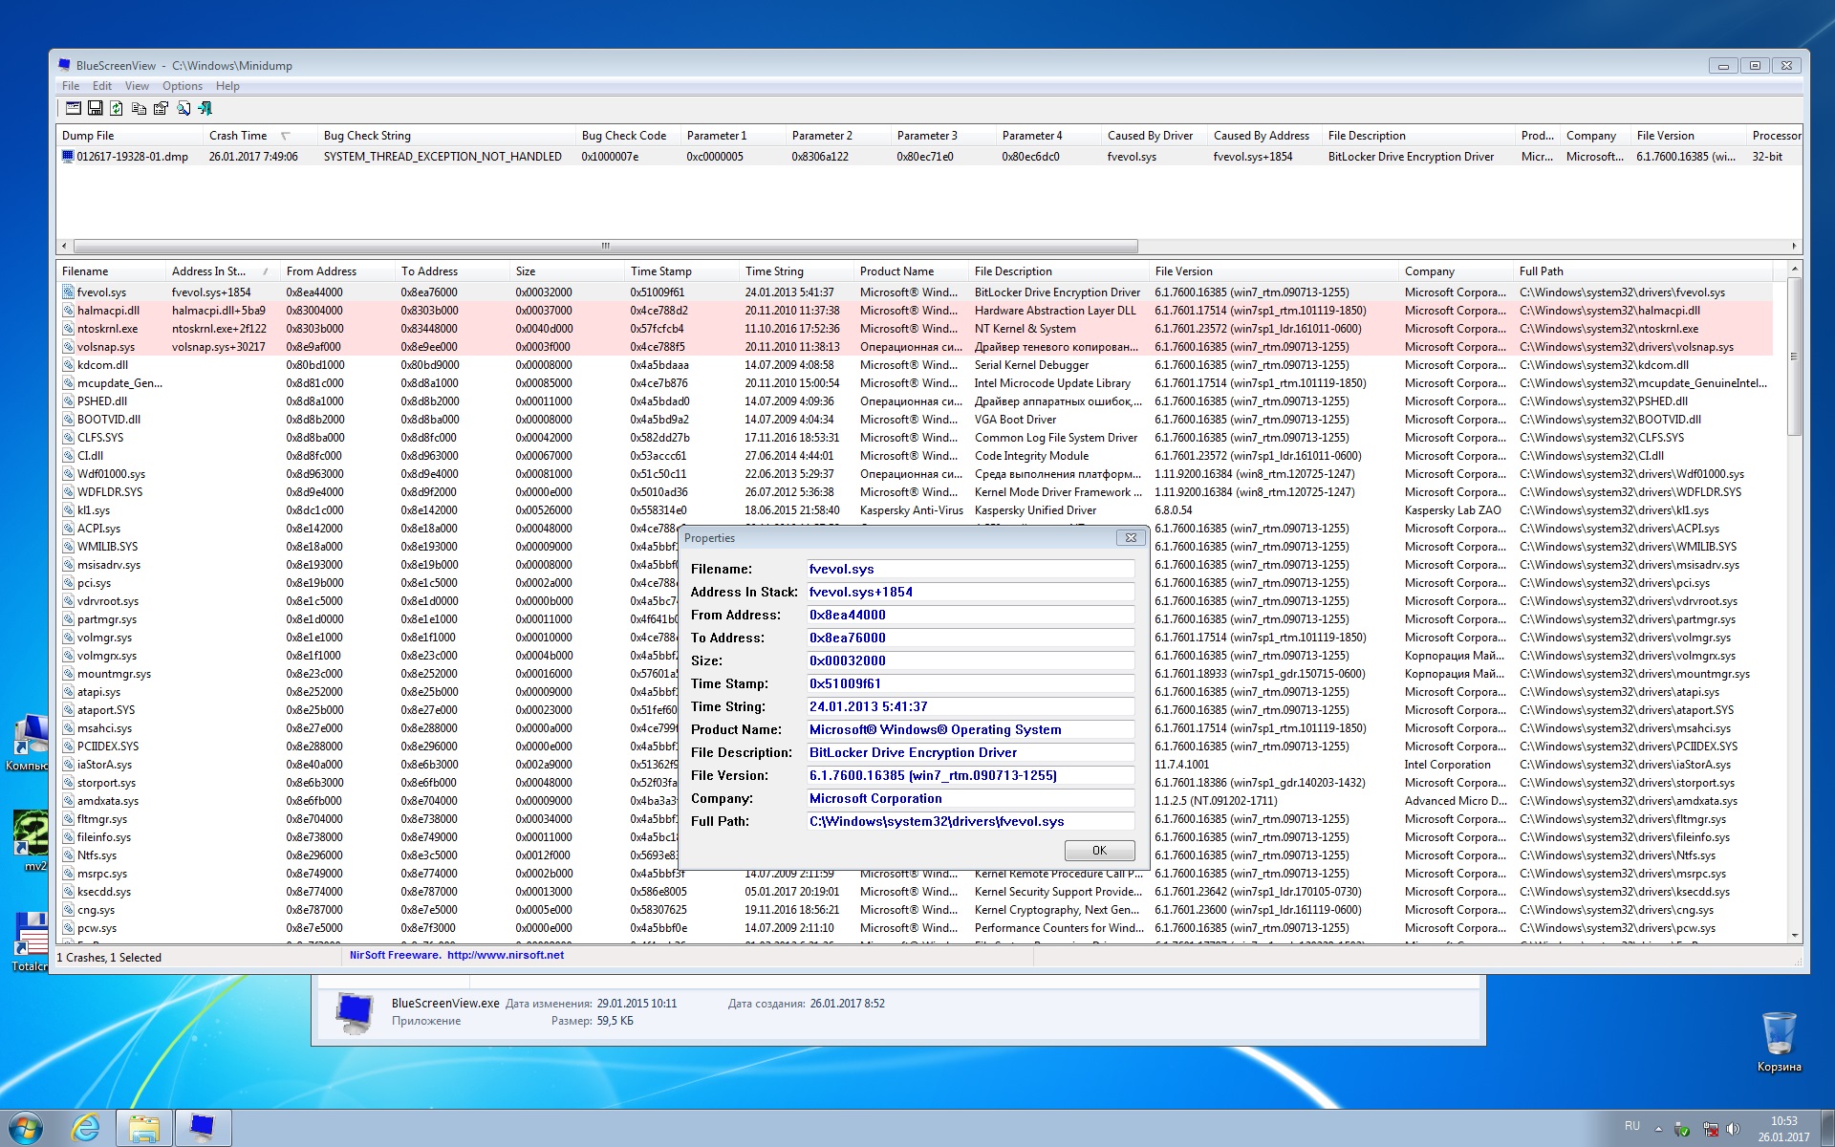Sort drivers by the Address In Stack column header

click(208, 271)
